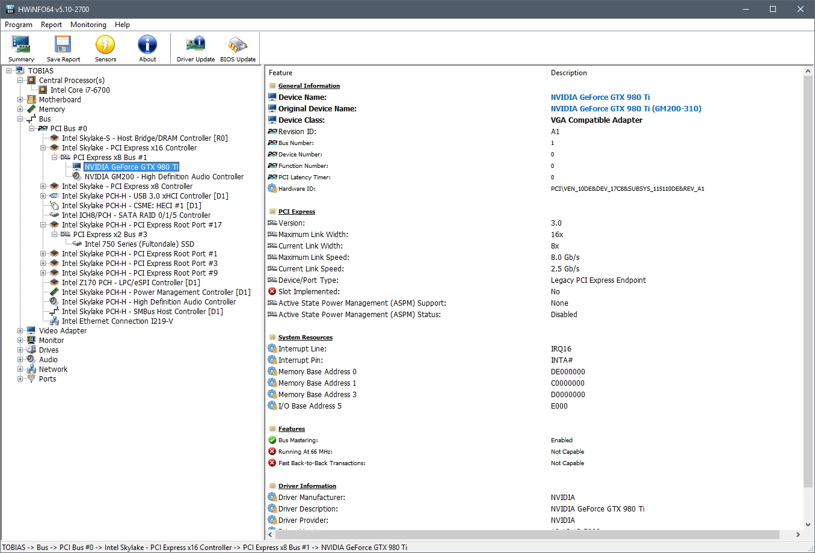Screen dimensions: 815x553
Task: Click the Save Report floppy icon
Action: (x=63, y=48)
